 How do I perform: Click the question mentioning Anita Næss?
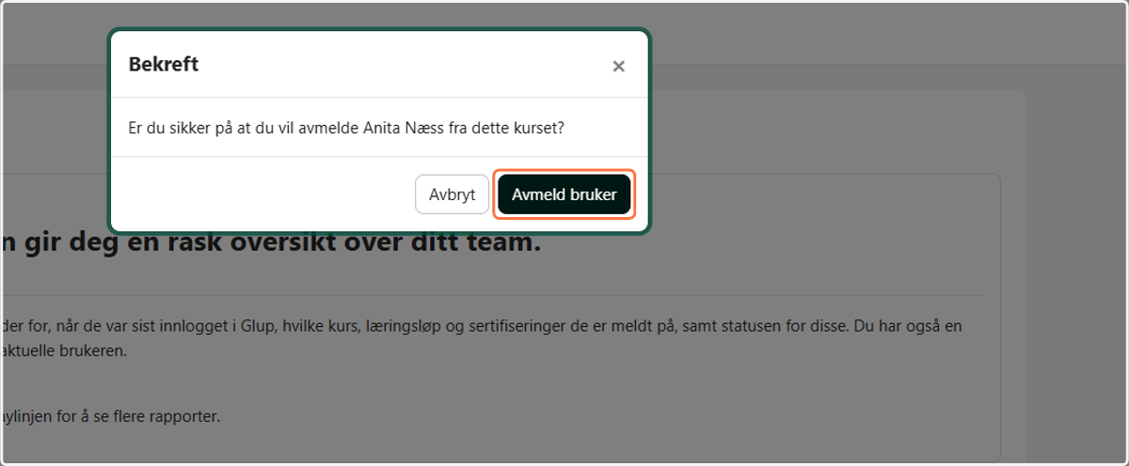point(345,127)
